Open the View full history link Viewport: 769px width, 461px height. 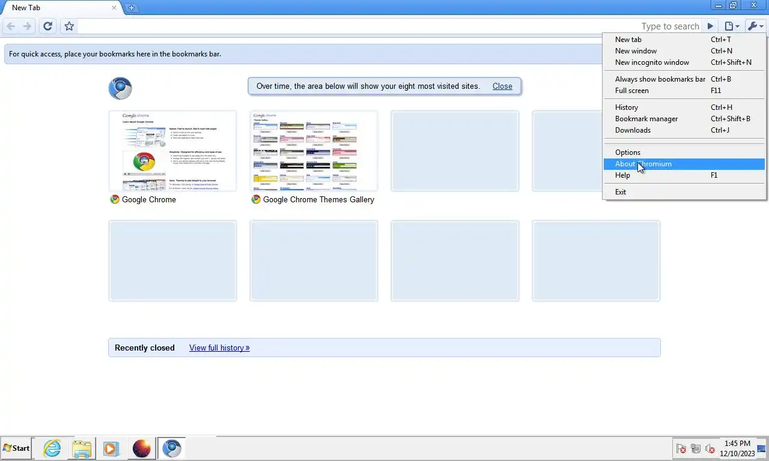click(219, 348)
